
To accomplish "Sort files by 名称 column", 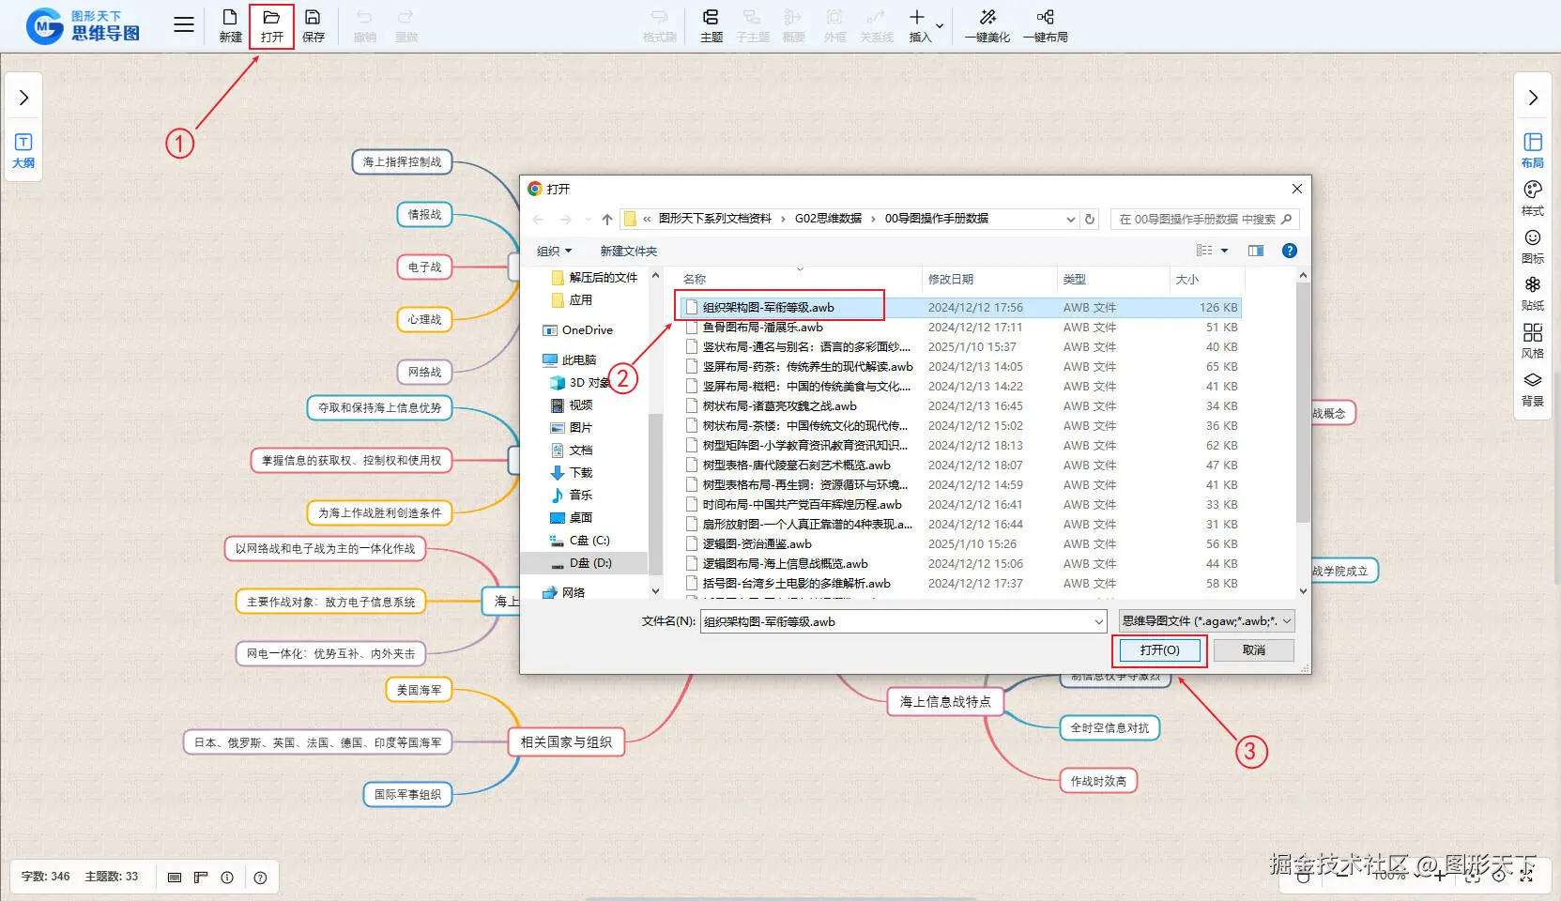I will pyautogui.click(x=695, y=280).
